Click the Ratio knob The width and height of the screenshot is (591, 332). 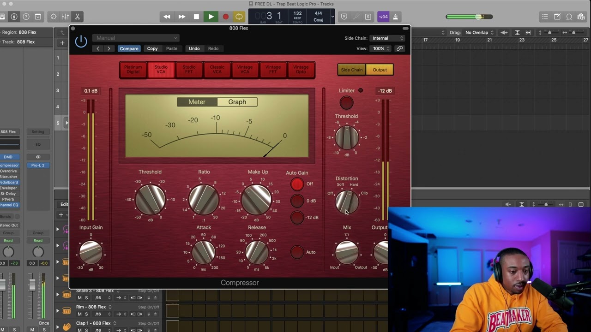(x=204, y=200)
